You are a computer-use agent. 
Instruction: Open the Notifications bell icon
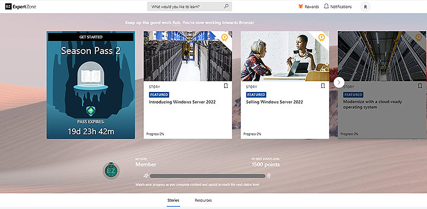326,6
